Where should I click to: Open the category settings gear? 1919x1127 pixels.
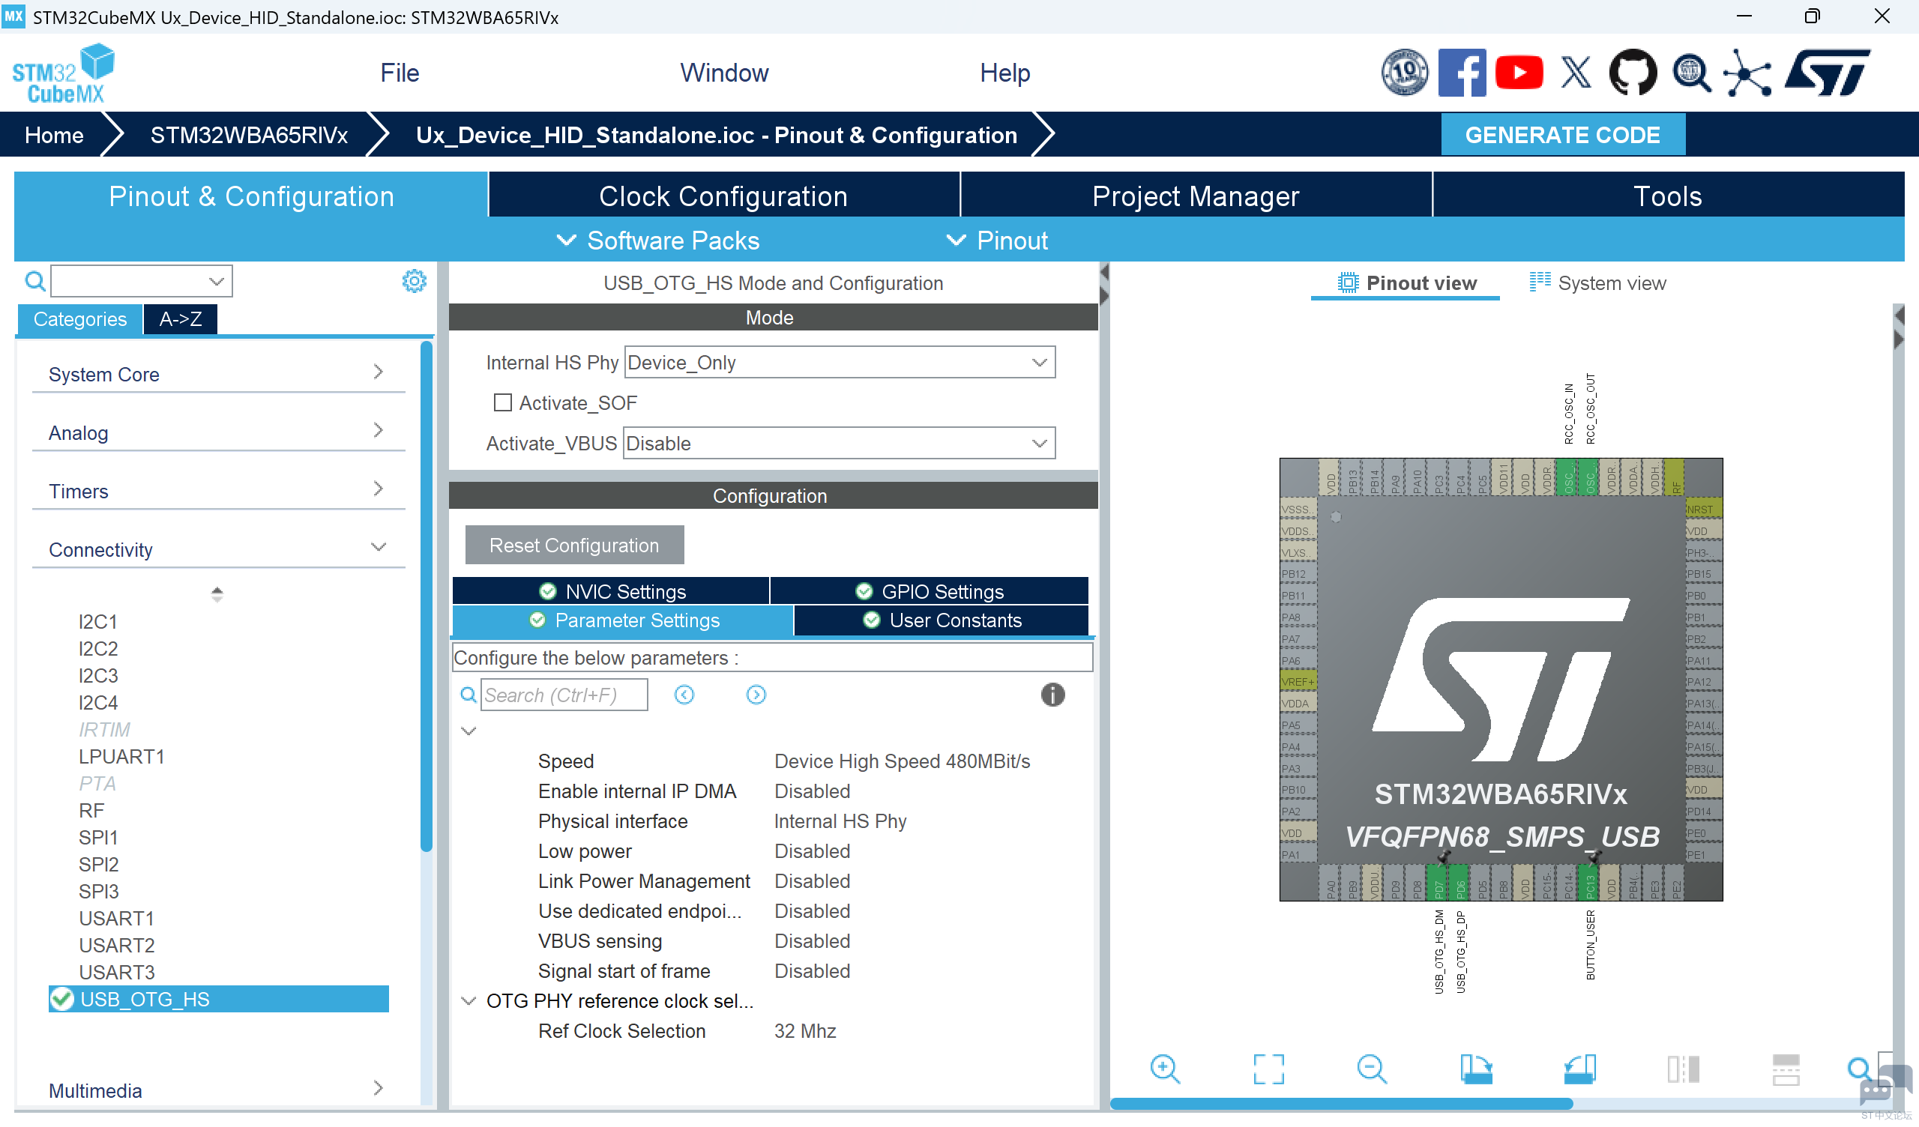coord(415,281)
